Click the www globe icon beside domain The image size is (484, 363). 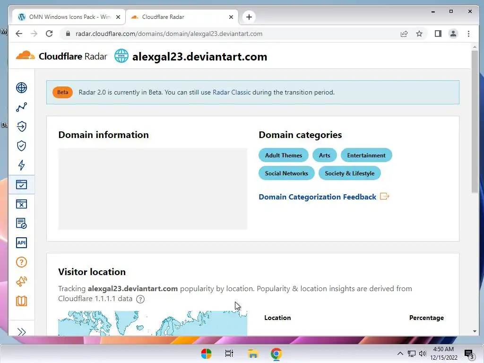(x=121, y=56)
